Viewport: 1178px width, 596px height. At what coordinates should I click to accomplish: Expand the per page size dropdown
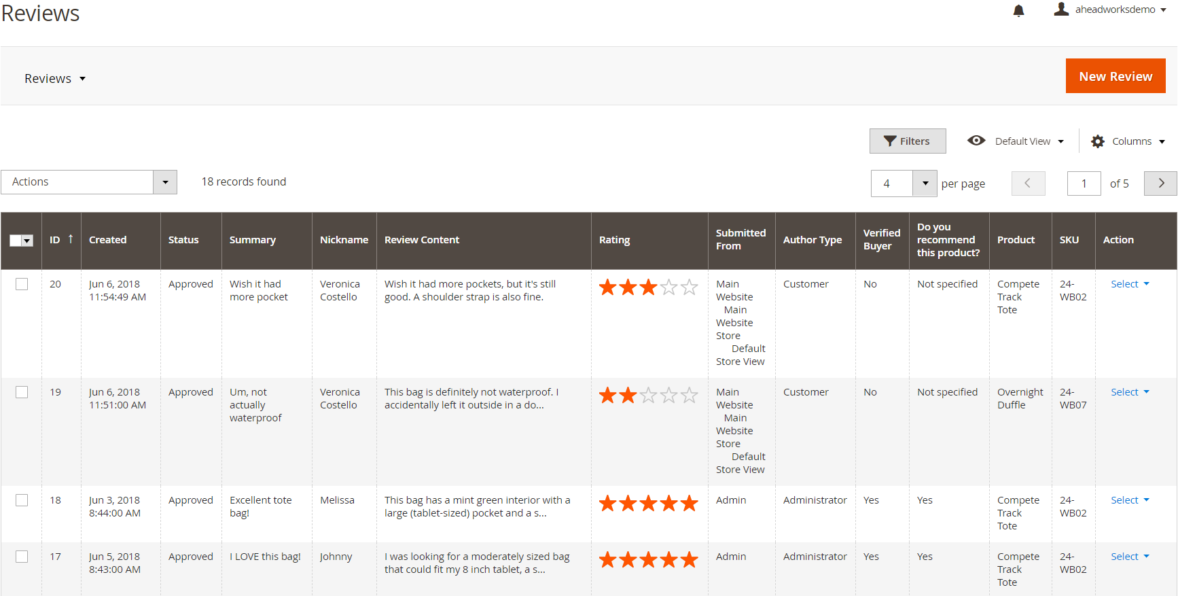(x=925, y=183)
